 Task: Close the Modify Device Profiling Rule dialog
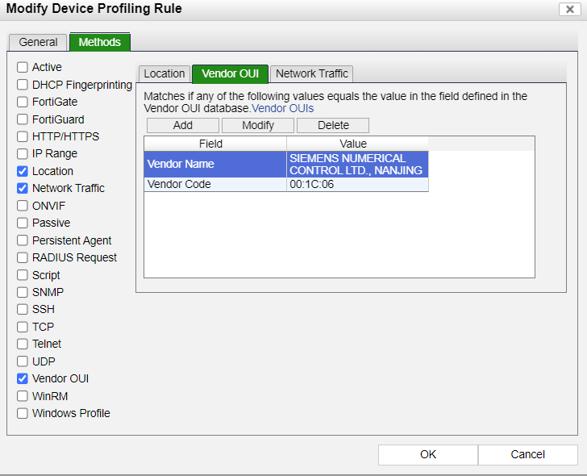point(570,9)
